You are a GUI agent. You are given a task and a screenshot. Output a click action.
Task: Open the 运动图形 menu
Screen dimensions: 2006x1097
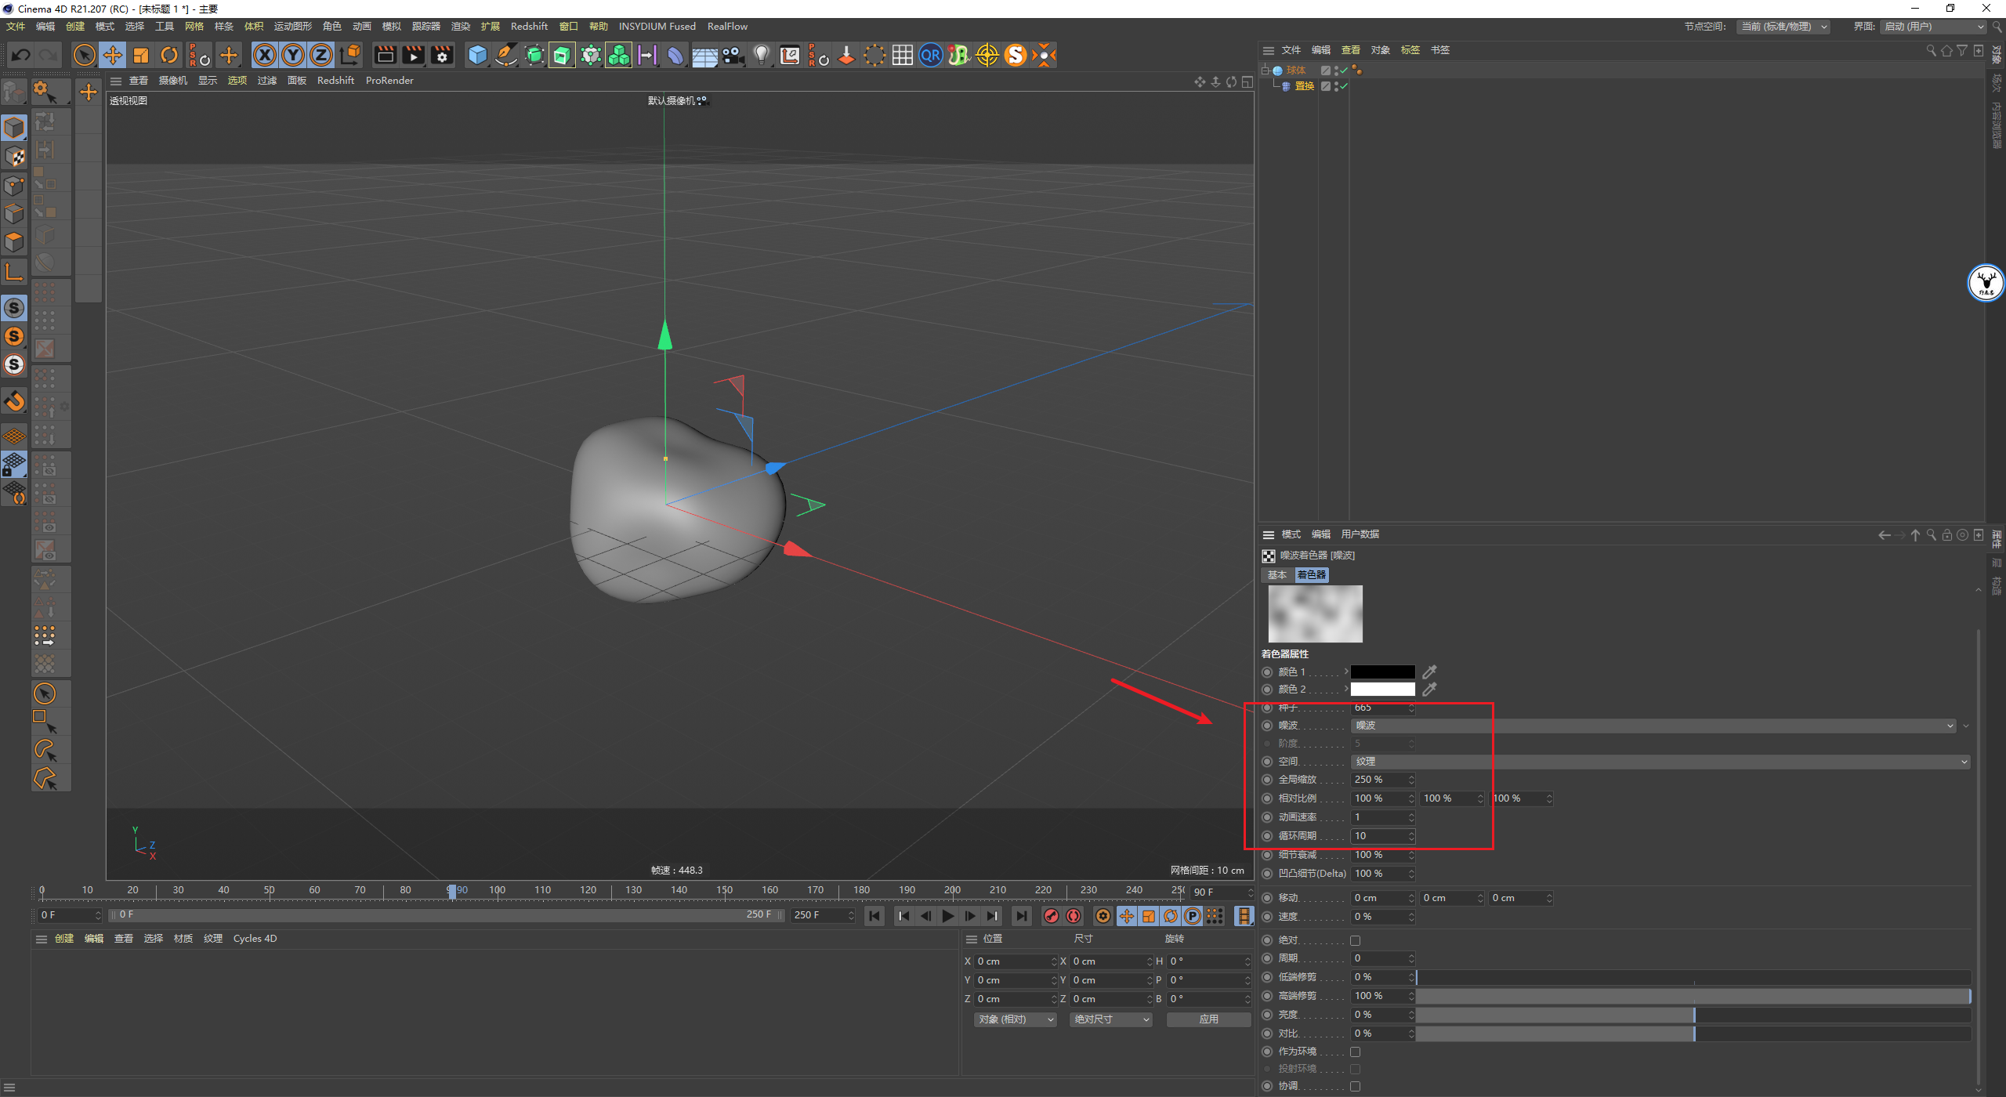292,27
